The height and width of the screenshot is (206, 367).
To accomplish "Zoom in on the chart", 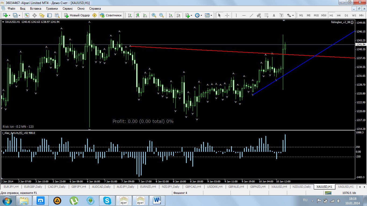I will [x=154, y=15].
